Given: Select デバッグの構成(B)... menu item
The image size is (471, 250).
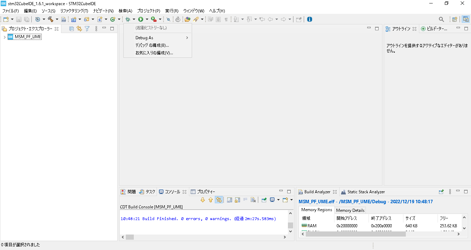Looking at the screenshot, I should (158, 45).
